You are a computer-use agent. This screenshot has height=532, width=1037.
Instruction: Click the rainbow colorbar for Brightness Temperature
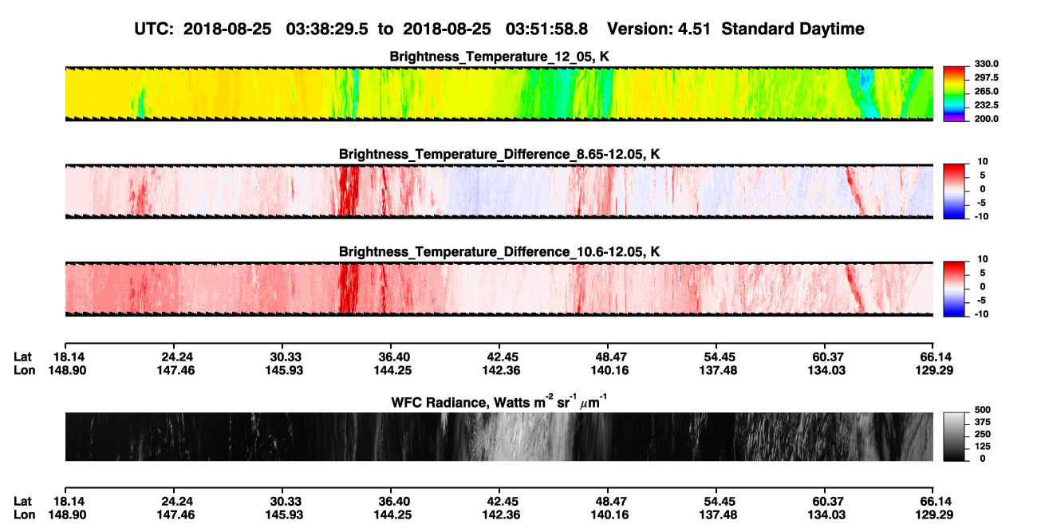954,93
